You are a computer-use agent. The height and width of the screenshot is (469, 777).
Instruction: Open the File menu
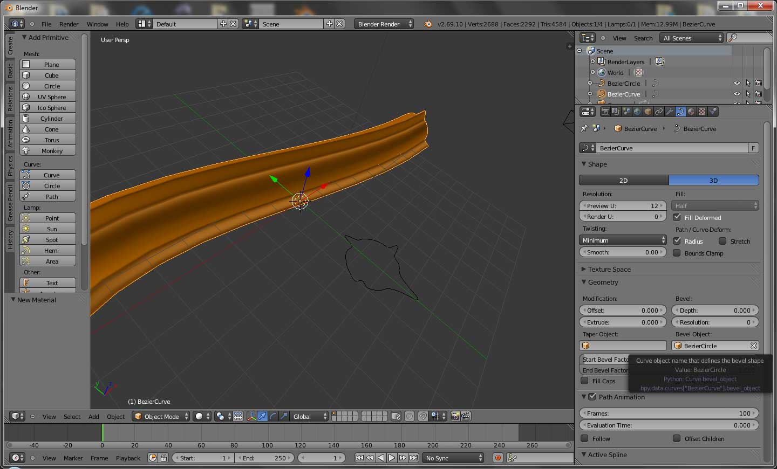[46, 24]
